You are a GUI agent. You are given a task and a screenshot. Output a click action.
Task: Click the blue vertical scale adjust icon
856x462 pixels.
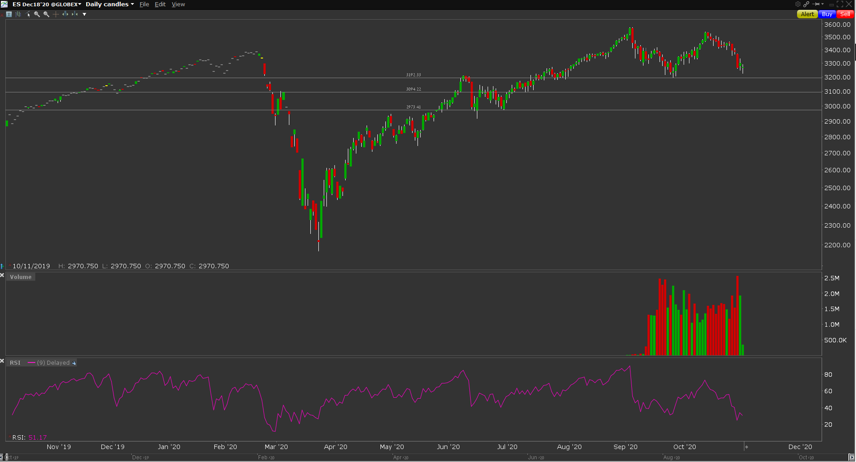(2, 266)
